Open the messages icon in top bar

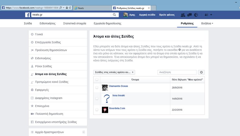click(190, 15)
